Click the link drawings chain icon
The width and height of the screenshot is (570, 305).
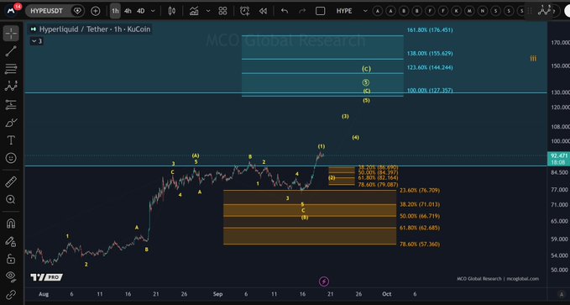click(11, 294)
